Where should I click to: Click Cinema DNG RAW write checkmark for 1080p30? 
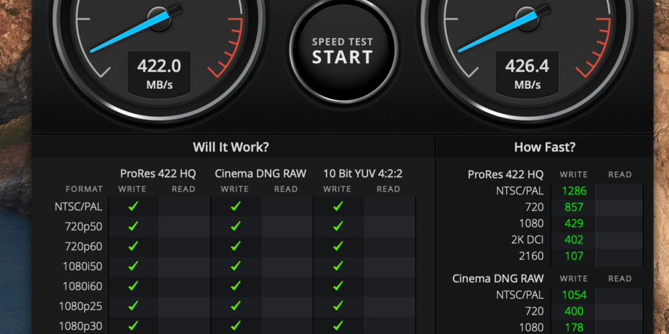pos(235,326)
